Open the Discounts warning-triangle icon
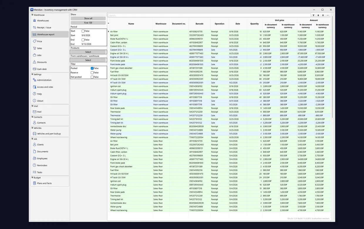The height and width of the screenshot is (229, 364). 34,62
